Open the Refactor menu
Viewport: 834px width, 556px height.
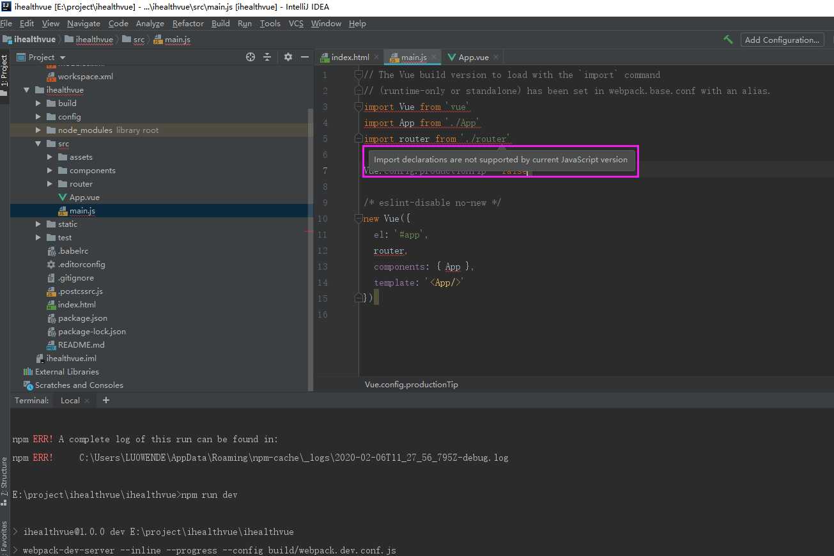[188, 24]
